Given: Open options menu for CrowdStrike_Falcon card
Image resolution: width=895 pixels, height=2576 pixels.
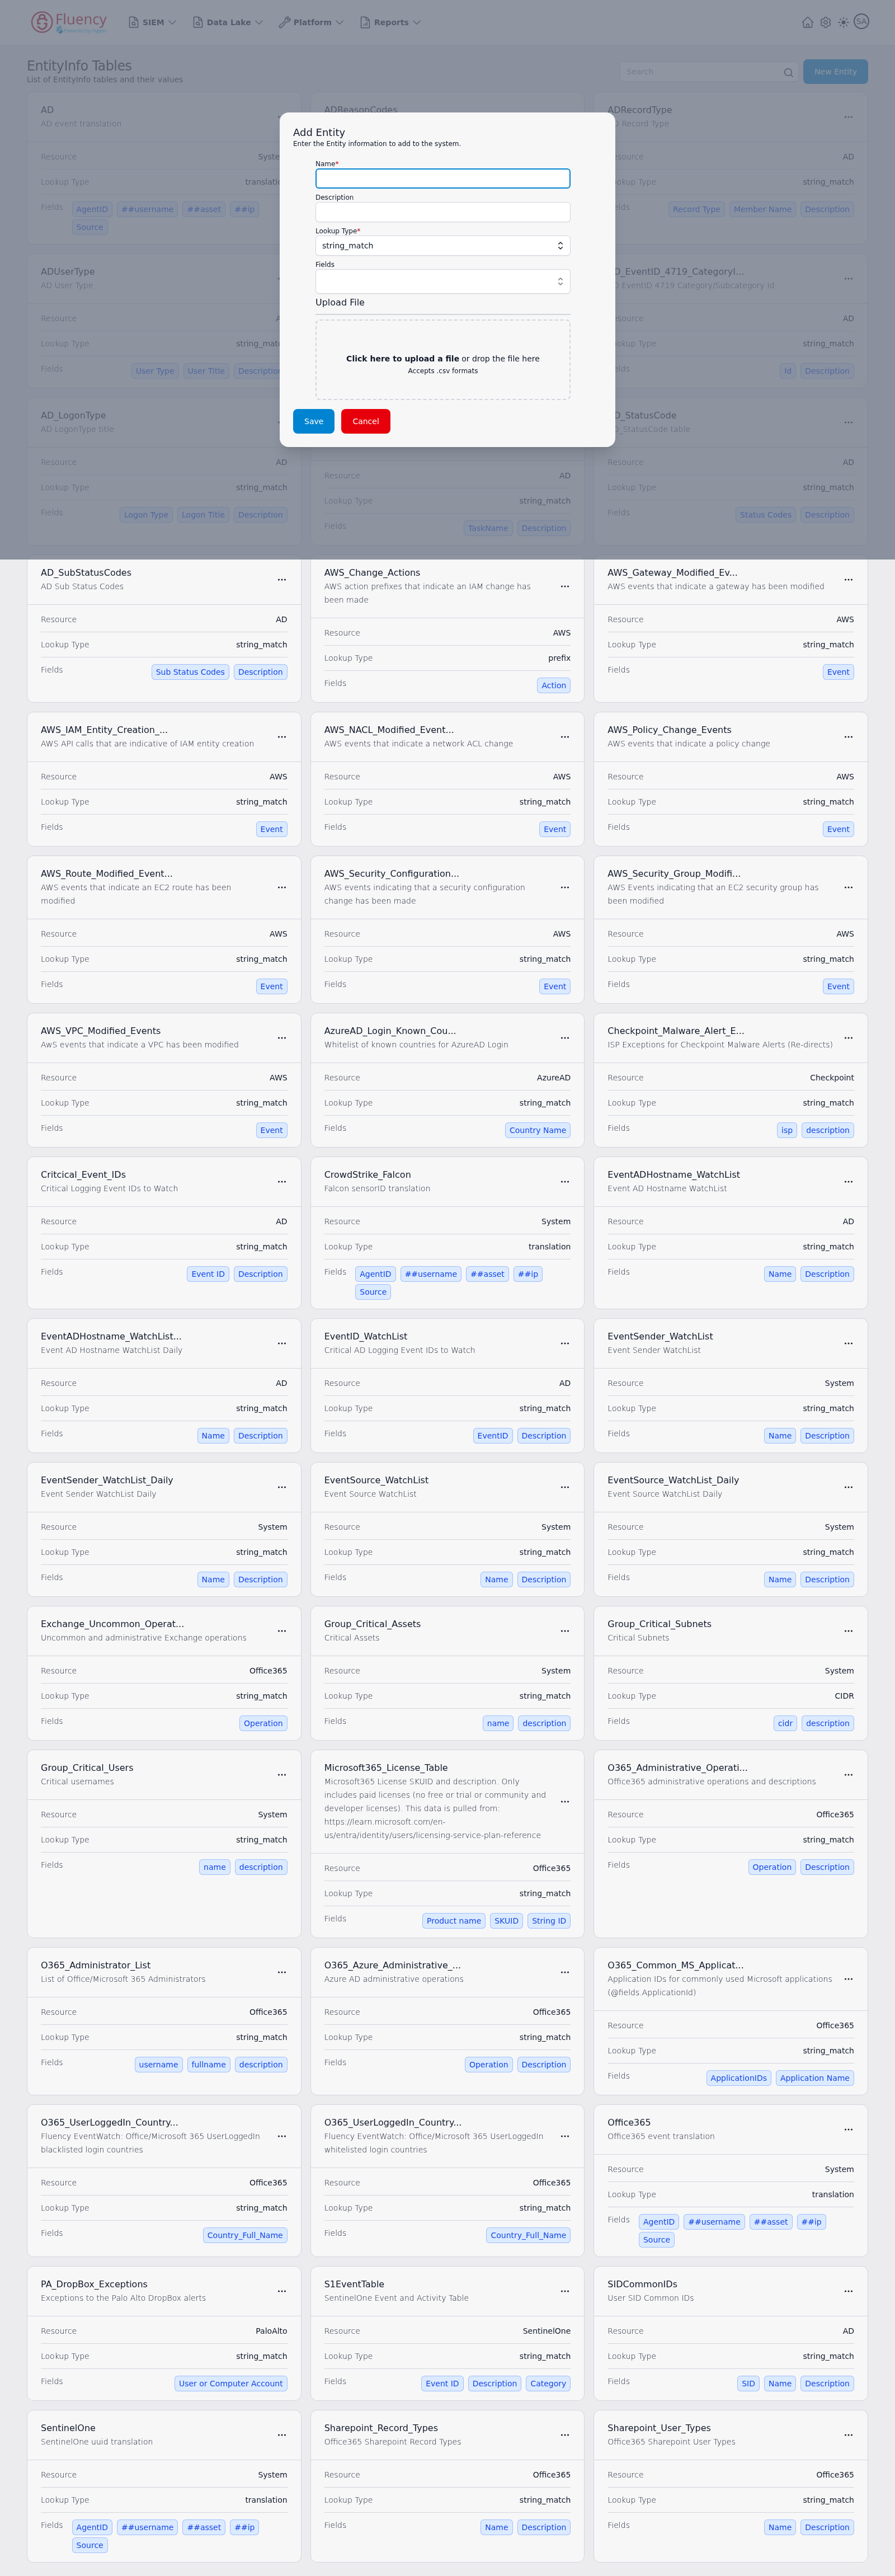Looking at the screenshot, I should (x=565, y=1182).
